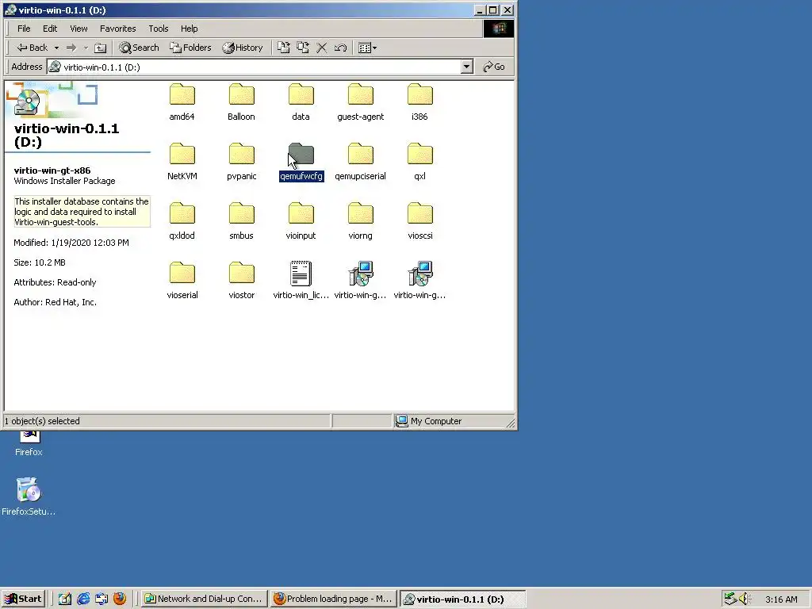Click the Start button
The width and height of the screenshot is (812, 609).
point(23,599)
